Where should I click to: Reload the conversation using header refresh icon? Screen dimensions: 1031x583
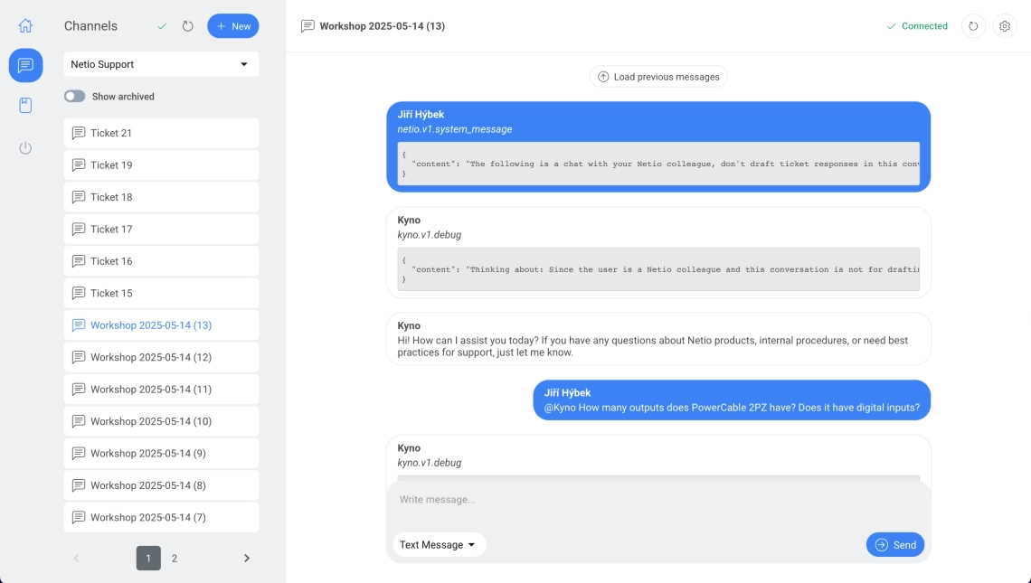pos(973,26)
